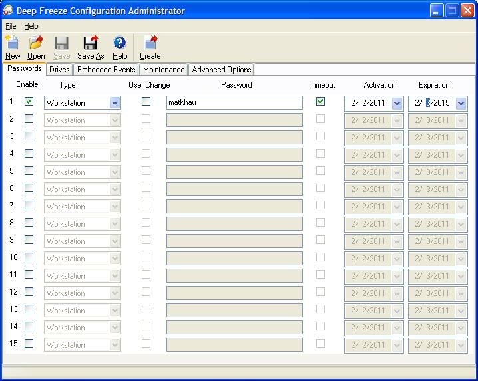
Task: Open the Help menu in the menu bar
Action: coord(31,26)
